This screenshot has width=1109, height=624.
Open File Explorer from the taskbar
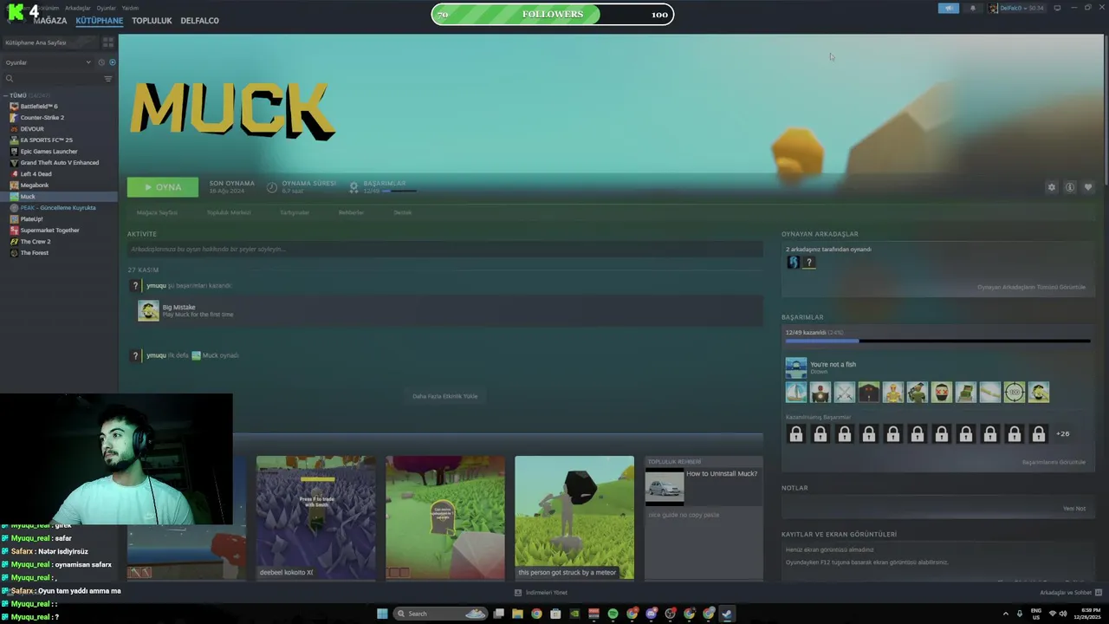coord(517,614)
